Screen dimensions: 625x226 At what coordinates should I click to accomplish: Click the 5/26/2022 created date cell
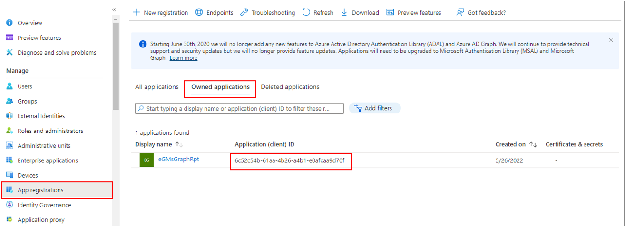tap(509, 160)
